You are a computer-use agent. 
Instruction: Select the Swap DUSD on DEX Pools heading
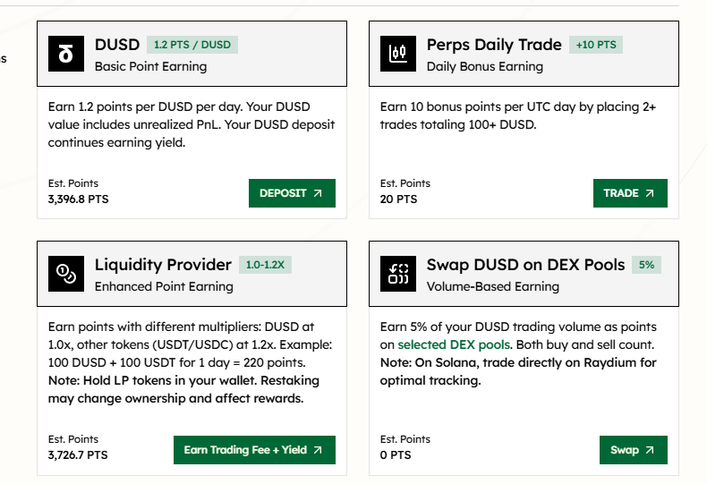point(525,265)
